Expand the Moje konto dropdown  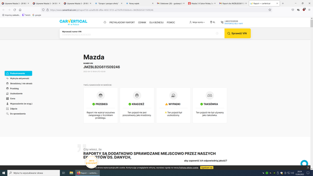coord(197,22)
